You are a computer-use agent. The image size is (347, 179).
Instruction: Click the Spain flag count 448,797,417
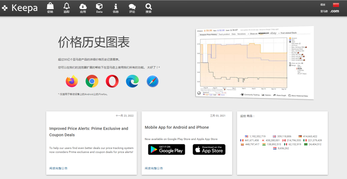tap(250, 144)
